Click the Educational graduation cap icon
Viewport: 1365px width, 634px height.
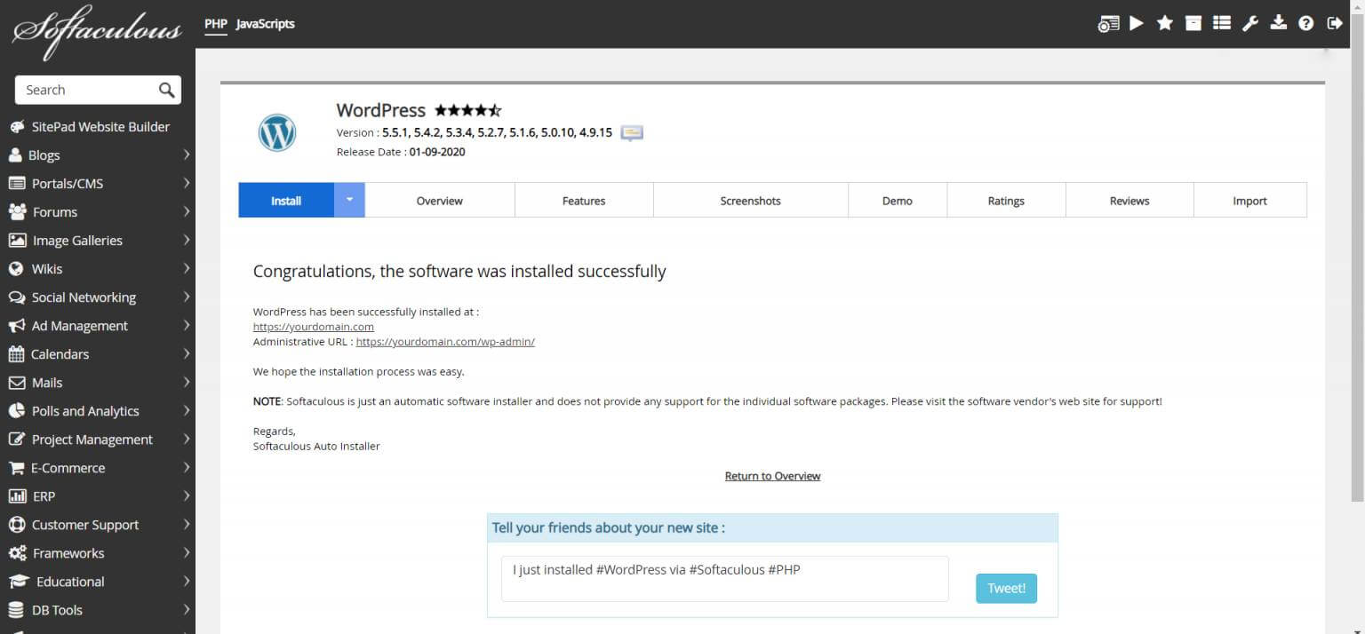[19, 582]
